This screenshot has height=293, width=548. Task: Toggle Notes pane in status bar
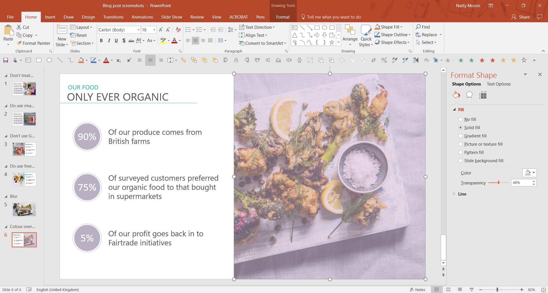tap(417, 290)
